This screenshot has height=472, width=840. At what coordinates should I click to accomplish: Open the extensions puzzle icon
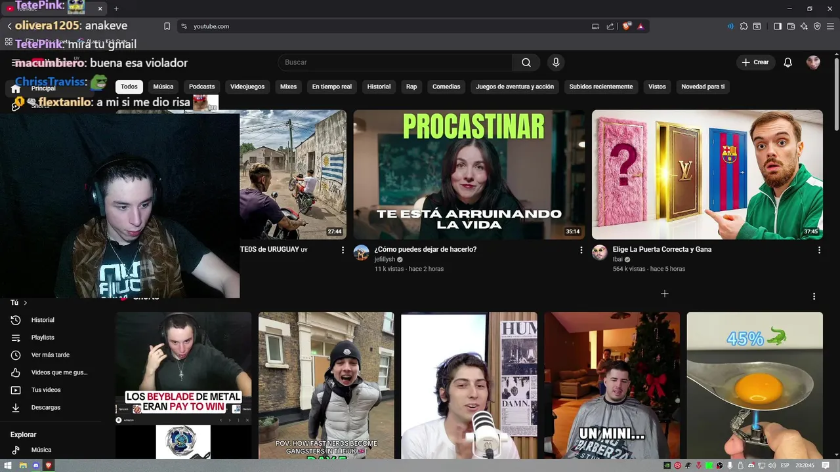pyautogui.click(x=744, y=26)
